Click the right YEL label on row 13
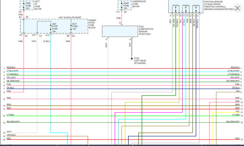 (x=238, y=111)
